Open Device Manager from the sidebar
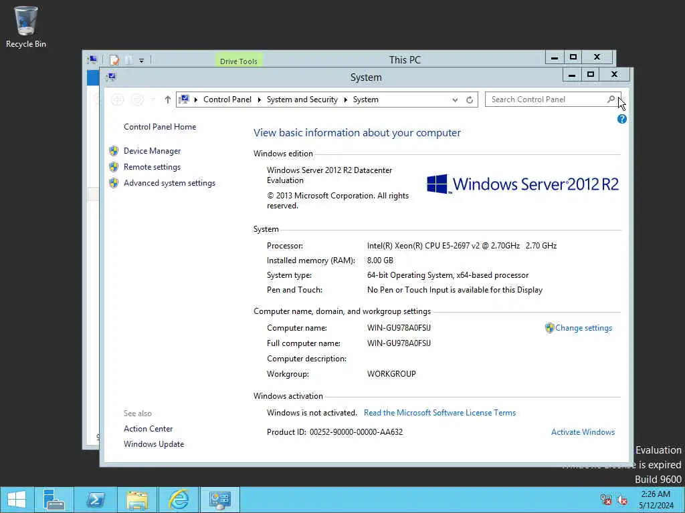685x513 pixels. pyautogui.click(x=152, y=151)
